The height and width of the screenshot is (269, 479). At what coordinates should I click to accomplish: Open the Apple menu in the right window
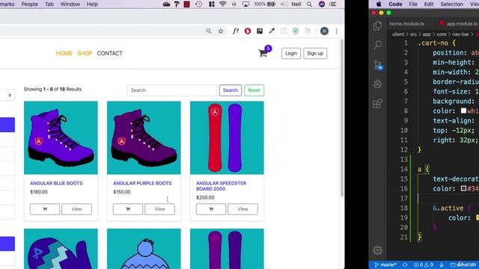click(x=379, y=4)
